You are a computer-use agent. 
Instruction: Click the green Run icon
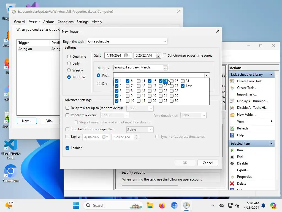coord(232,150)
